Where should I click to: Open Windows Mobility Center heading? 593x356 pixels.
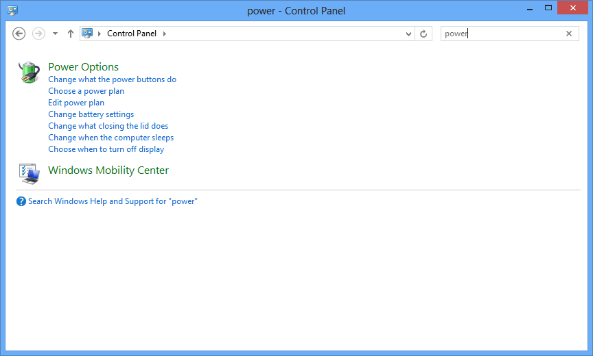coord(108,170)
